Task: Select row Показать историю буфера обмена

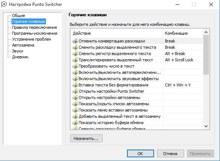Action: [x=137, y=123]
